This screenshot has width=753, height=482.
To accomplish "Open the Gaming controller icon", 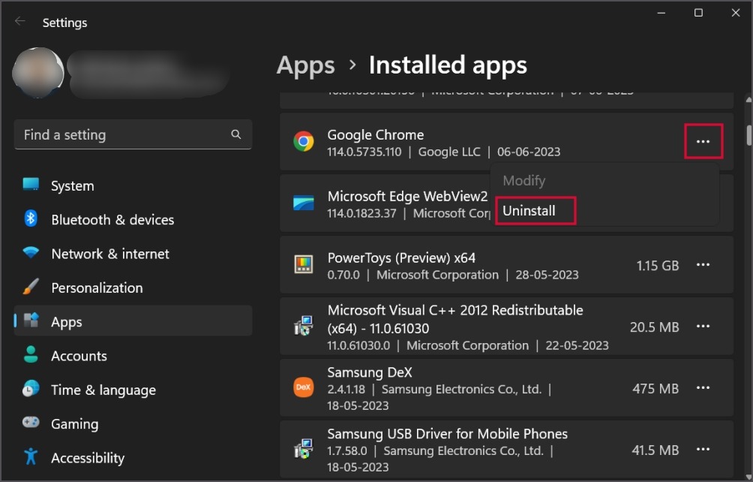I will [x=31, y=423].
